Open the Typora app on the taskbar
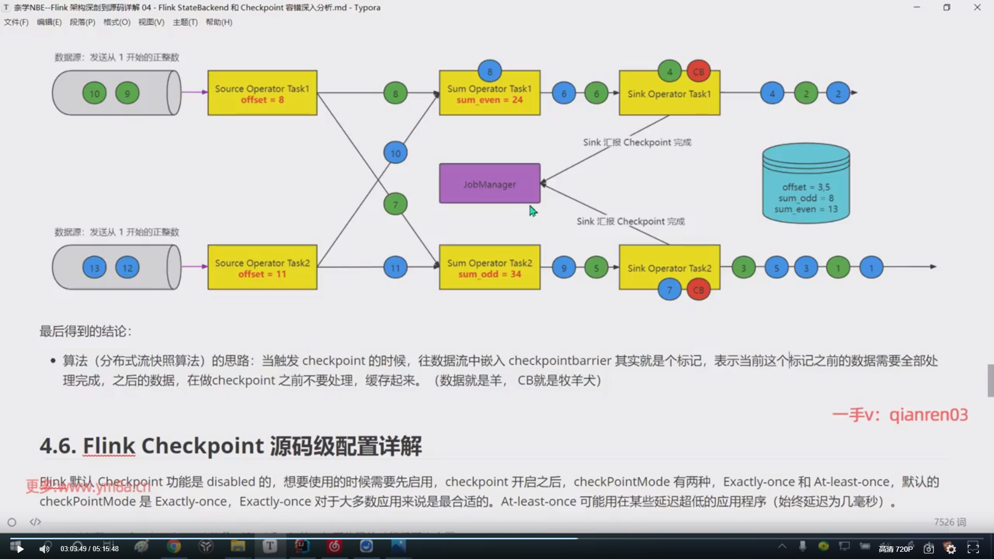 point(270,547)
